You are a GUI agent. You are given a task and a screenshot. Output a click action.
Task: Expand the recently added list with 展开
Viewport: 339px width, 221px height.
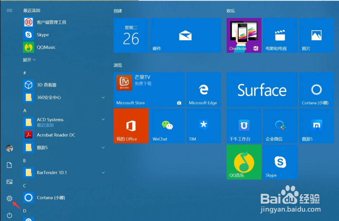29,60
